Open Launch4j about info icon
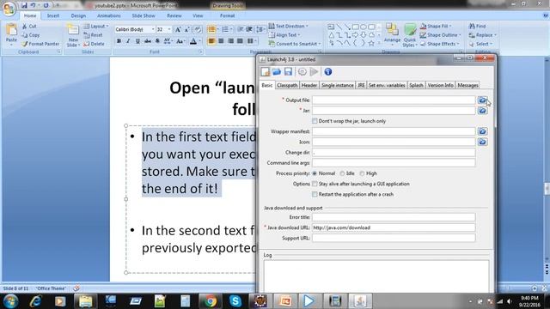This screenshot has height=309, width=550. [x=328, y=72]
